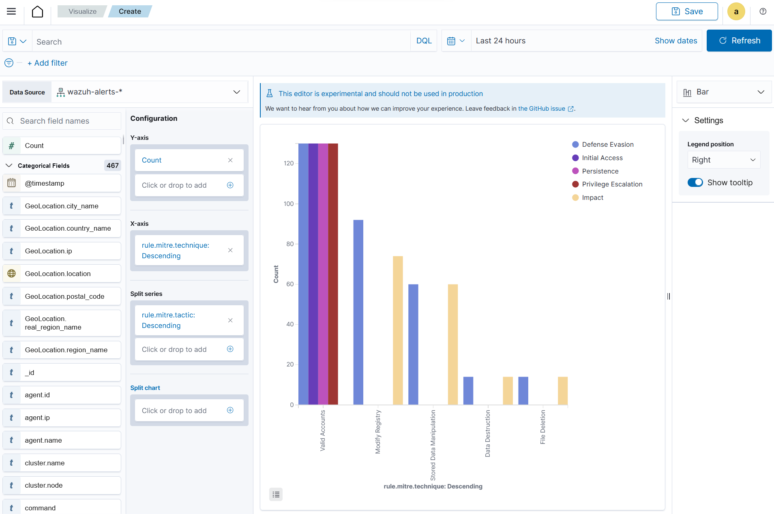This screenshot has height=514, width=774.
Task: Add a new filter
Action: pyautogui.click(x=47, y=63)
